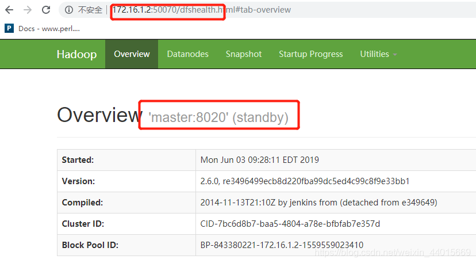Expand the Utilities dropdown menu

tap(378, 54)
